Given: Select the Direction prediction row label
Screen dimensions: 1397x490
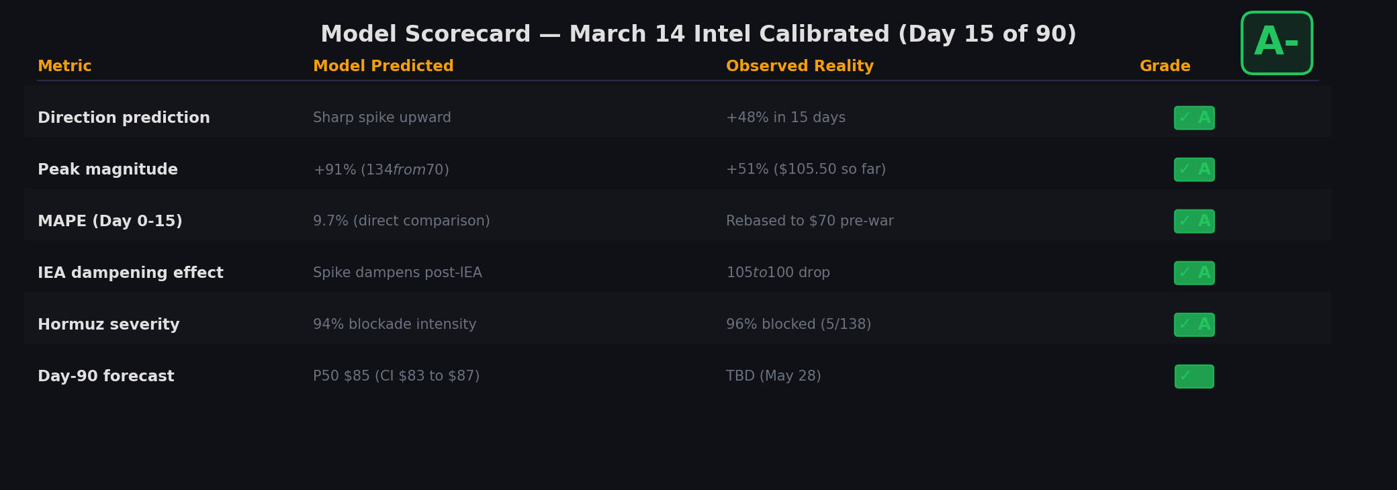Looking at the screenshot, I should [x=124, y=118].
